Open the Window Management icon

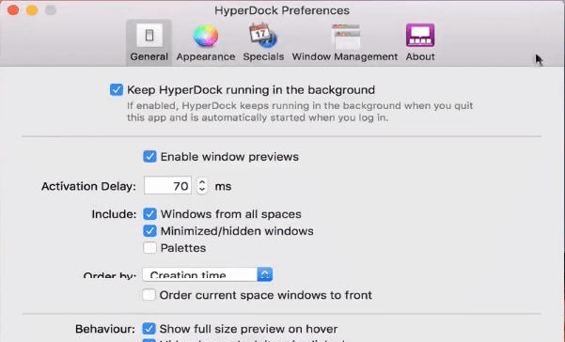[346, 37]
